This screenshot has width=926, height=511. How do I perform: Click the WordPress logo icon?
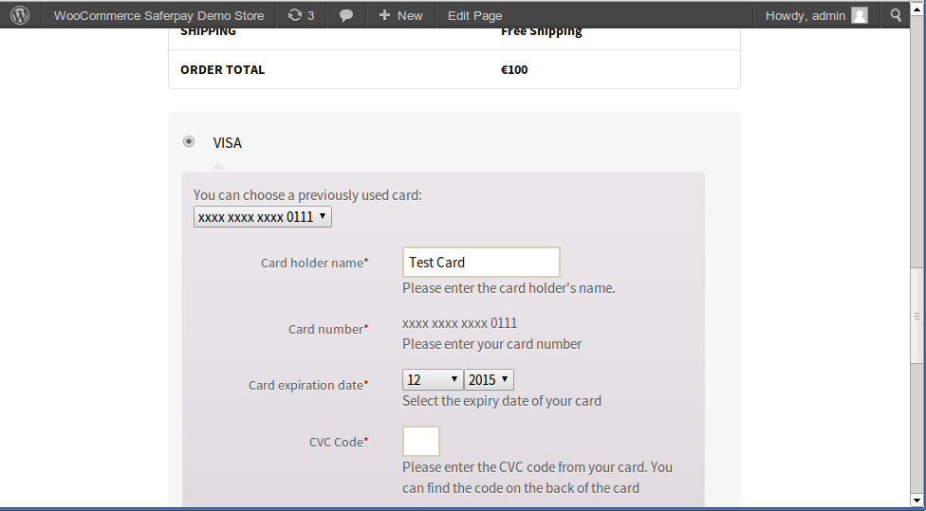(20, 15)
